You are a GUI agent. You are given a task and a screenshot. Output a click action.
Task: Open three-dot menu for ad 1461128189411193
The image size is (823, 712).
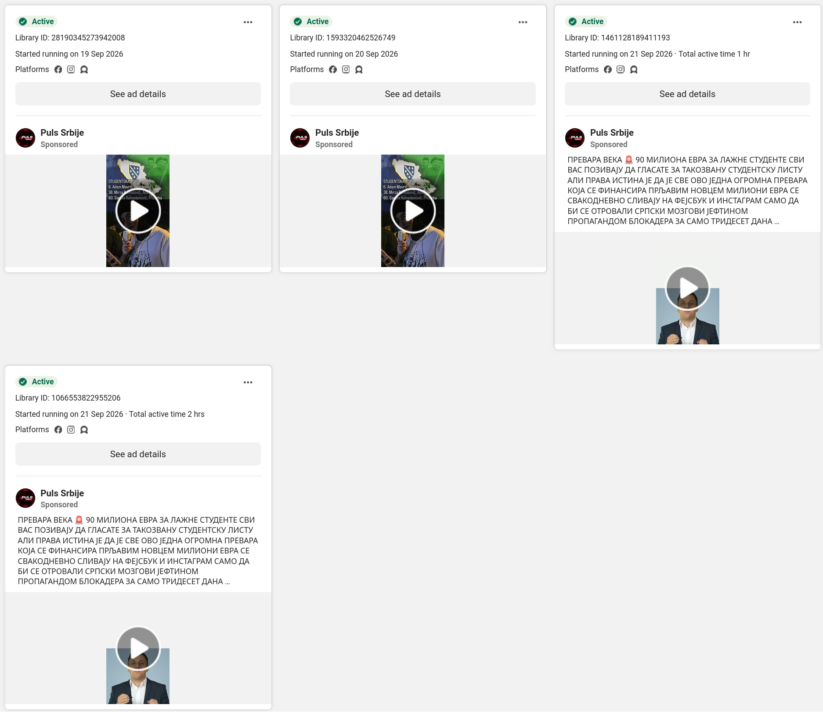click(x=797, y=22)
